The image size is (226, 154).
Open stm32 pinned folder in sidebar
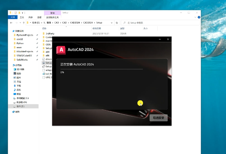pyautogui.click(x=20, y=39)
